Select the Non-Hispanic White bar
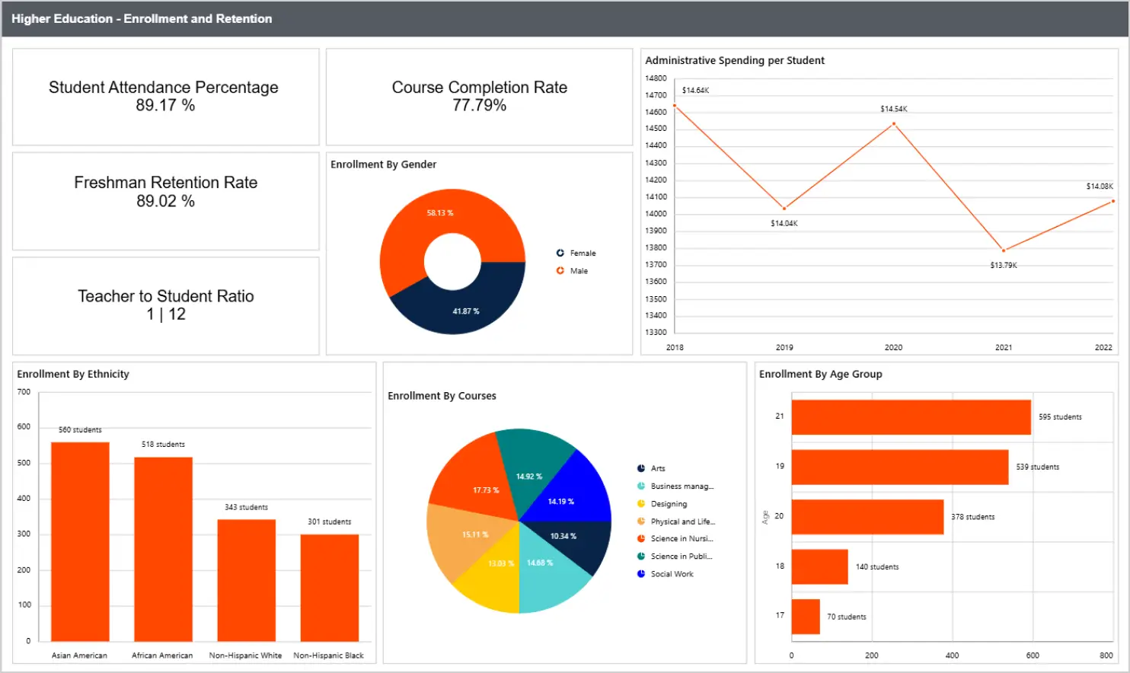Image resolution: width=1130 pixels, height=673 pixels. [246, 580]
